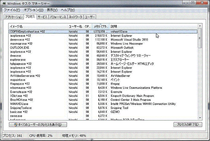The image size is (210, 141).
Task: Switch to the ネットワーク tab
Action: [75, 17]
